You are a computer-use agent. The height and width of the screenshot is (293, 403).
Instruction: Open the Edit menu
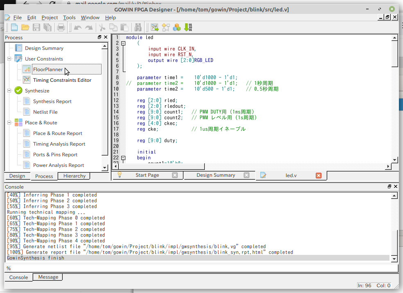[32, 18]
